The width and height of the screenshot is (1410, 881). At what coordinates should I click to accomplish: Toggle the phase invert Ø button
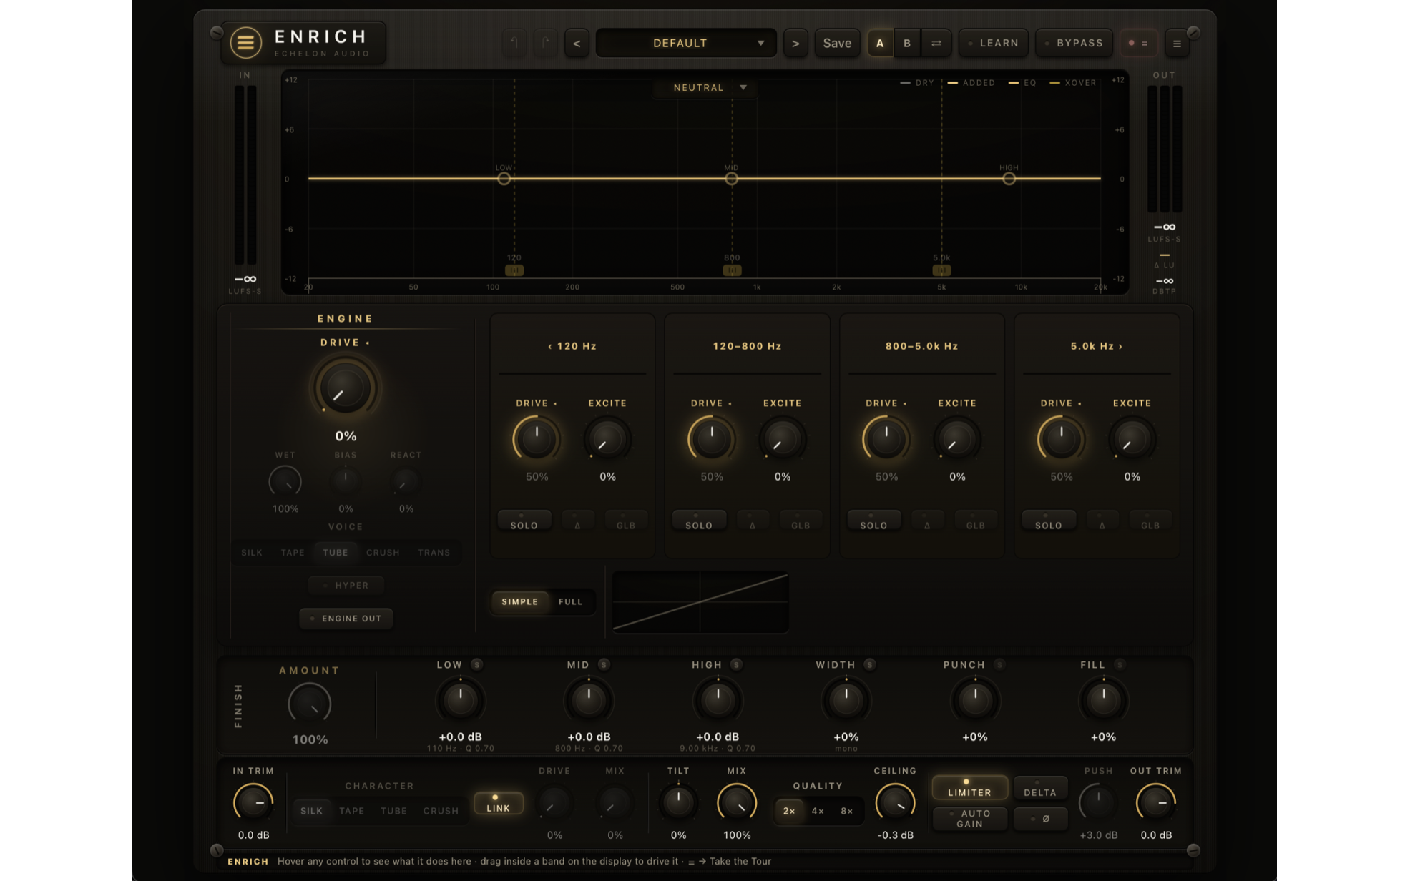pyautogui.click(x=1040, y=819)
